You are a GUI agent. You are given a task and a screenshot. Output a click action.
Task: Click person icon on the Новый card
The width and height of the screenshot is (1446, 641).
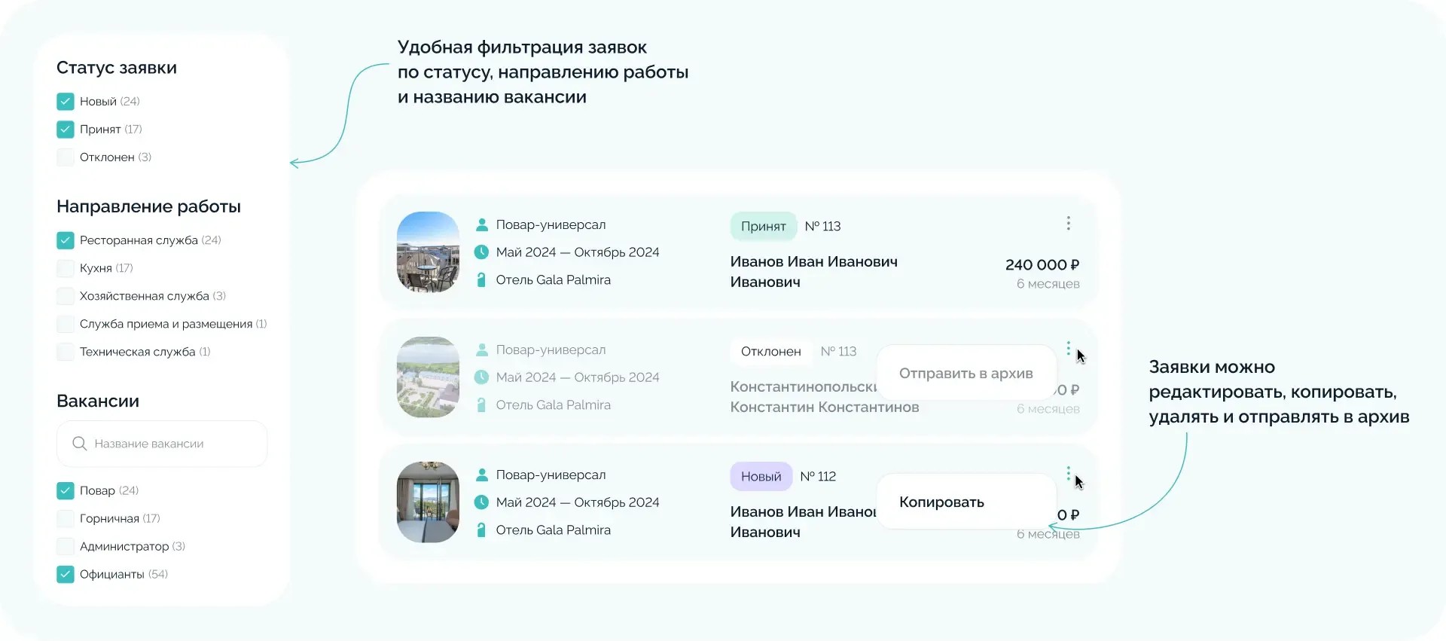pos(481,475)
